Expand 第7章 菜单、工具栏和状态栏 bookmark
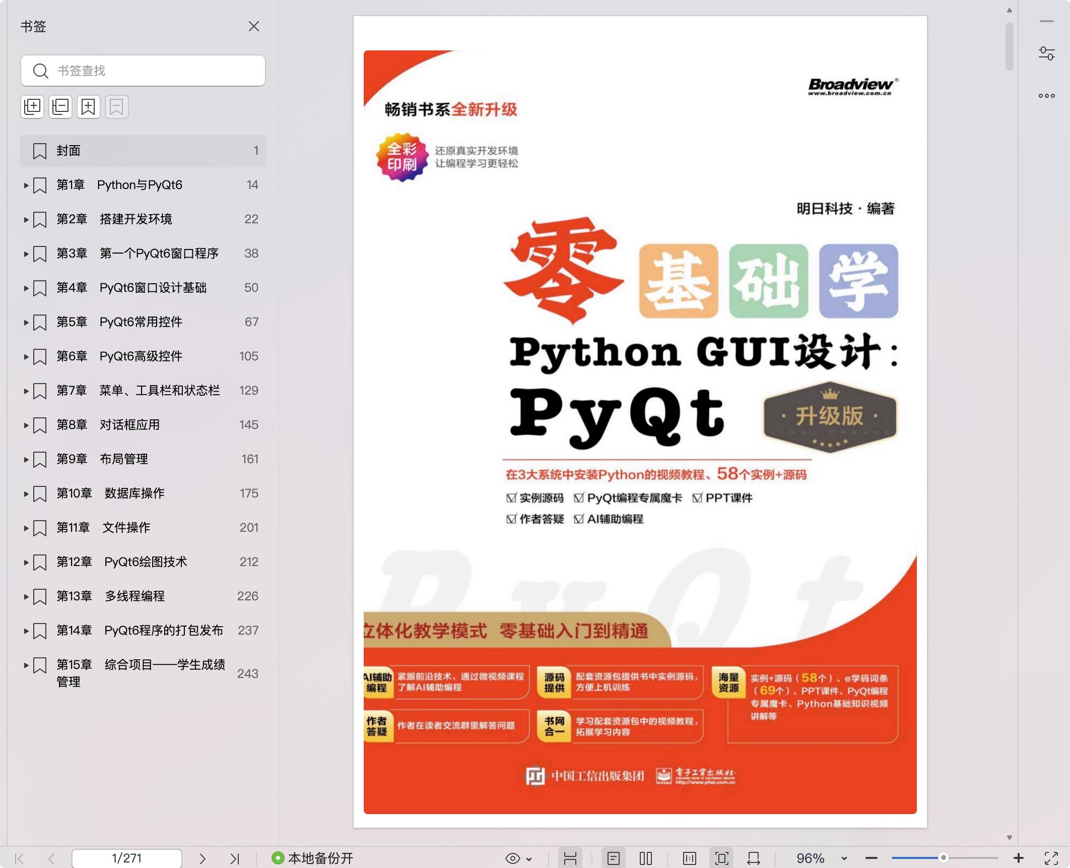This screenshot has height=868, width=1070. 26,391
